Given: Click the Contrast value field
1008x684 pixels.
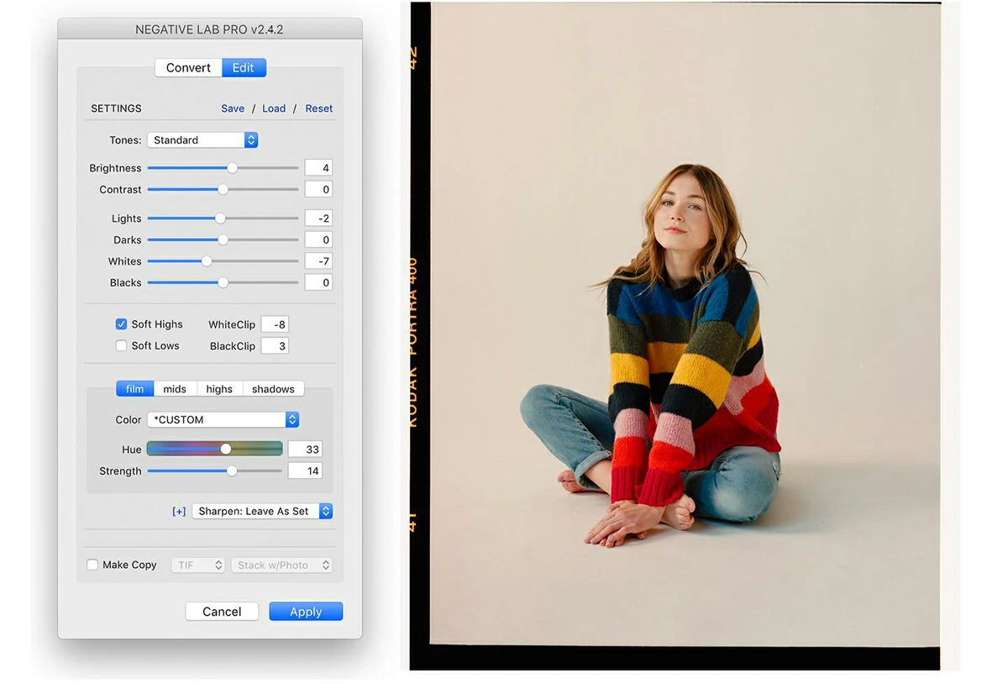Looking at the screenshot, I should click(x=318, y=190).
